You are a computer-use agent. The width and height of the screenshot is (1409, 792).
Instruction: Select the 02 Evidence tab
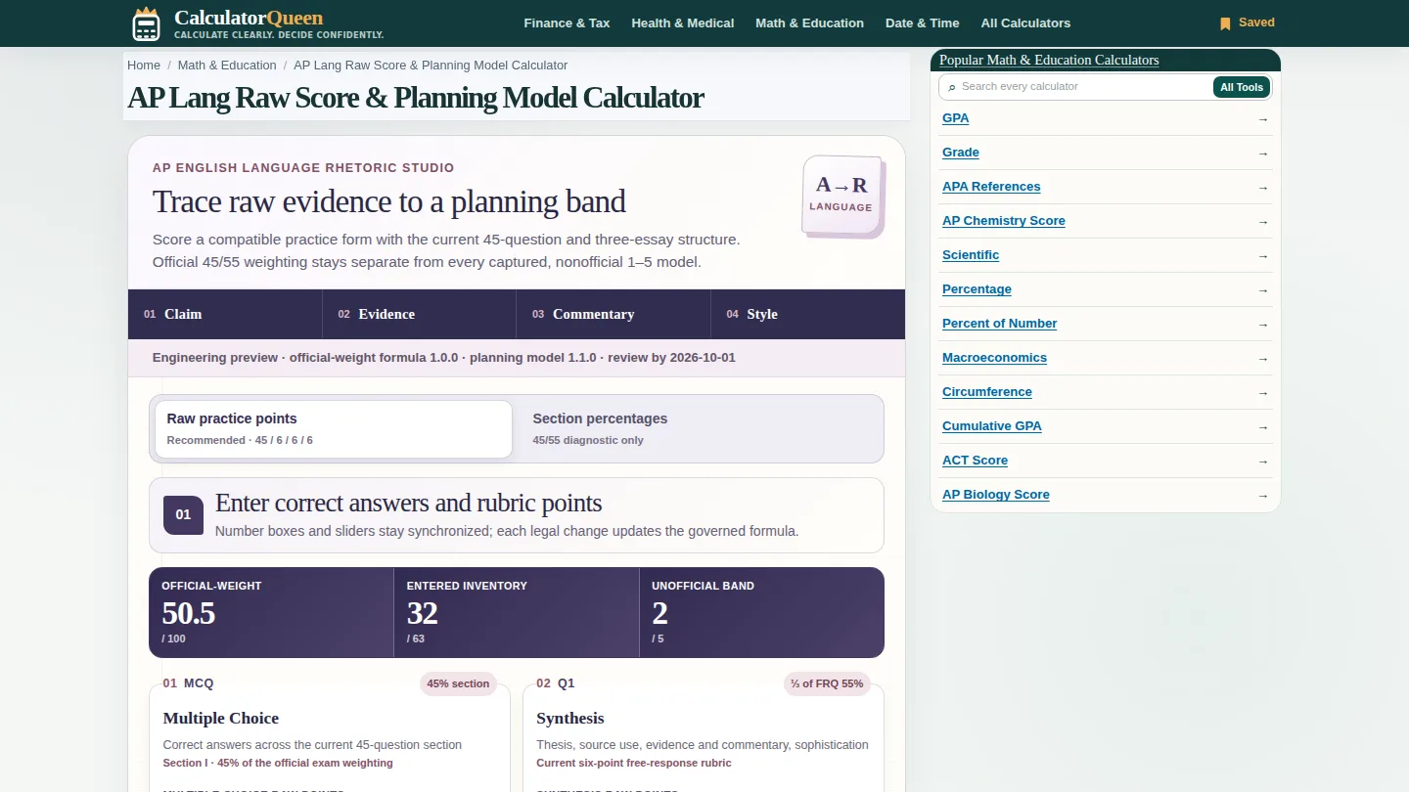pyautogui.click(x=419, y=314)
